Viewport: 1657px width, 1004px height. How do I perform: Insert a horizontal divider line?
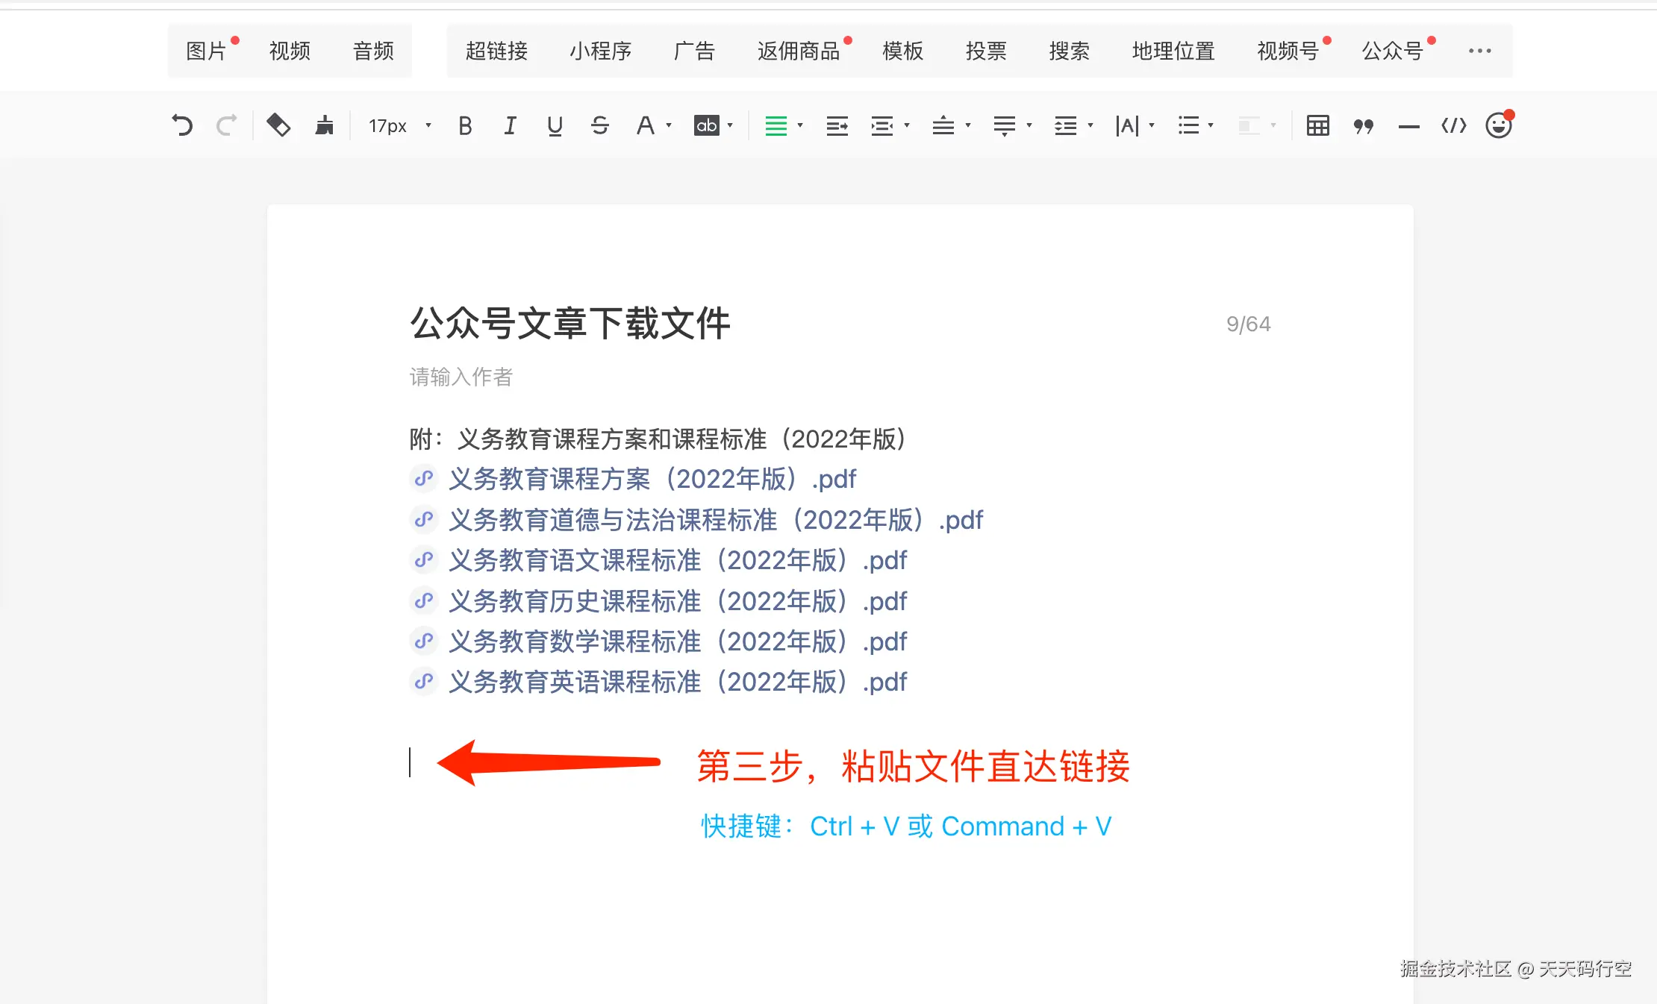(x=1408, y=127)
